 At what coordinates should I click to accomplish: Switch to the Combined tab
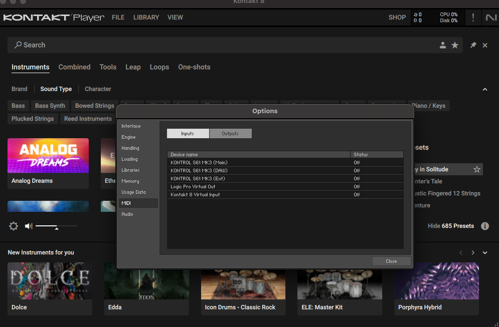coord(74,67)
